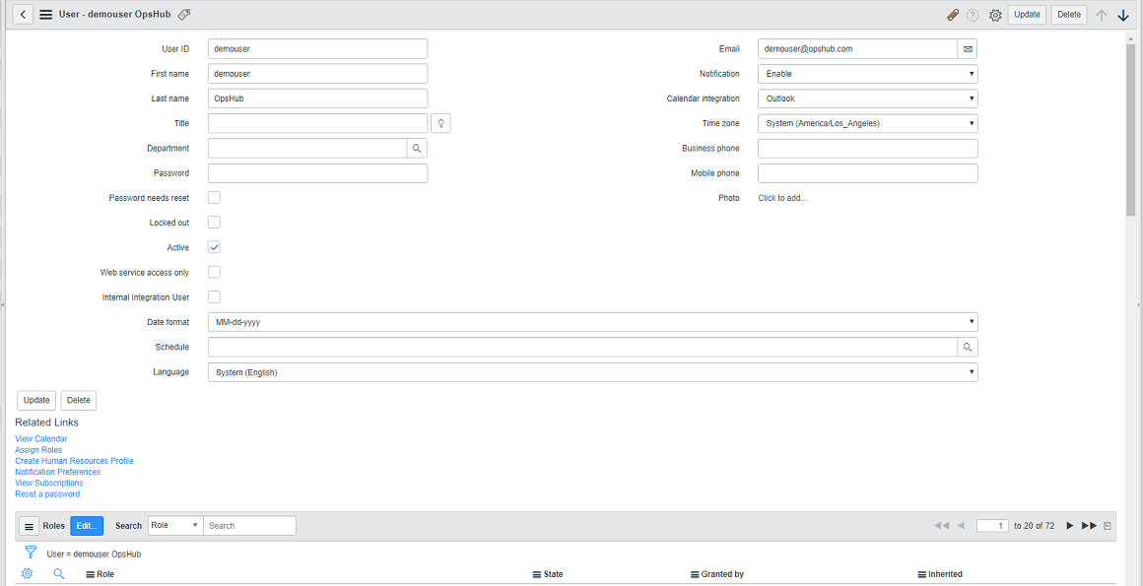
Task: Click the Department lookup magnifier icon
Action: pyautogui.click(x=417, y=149)
